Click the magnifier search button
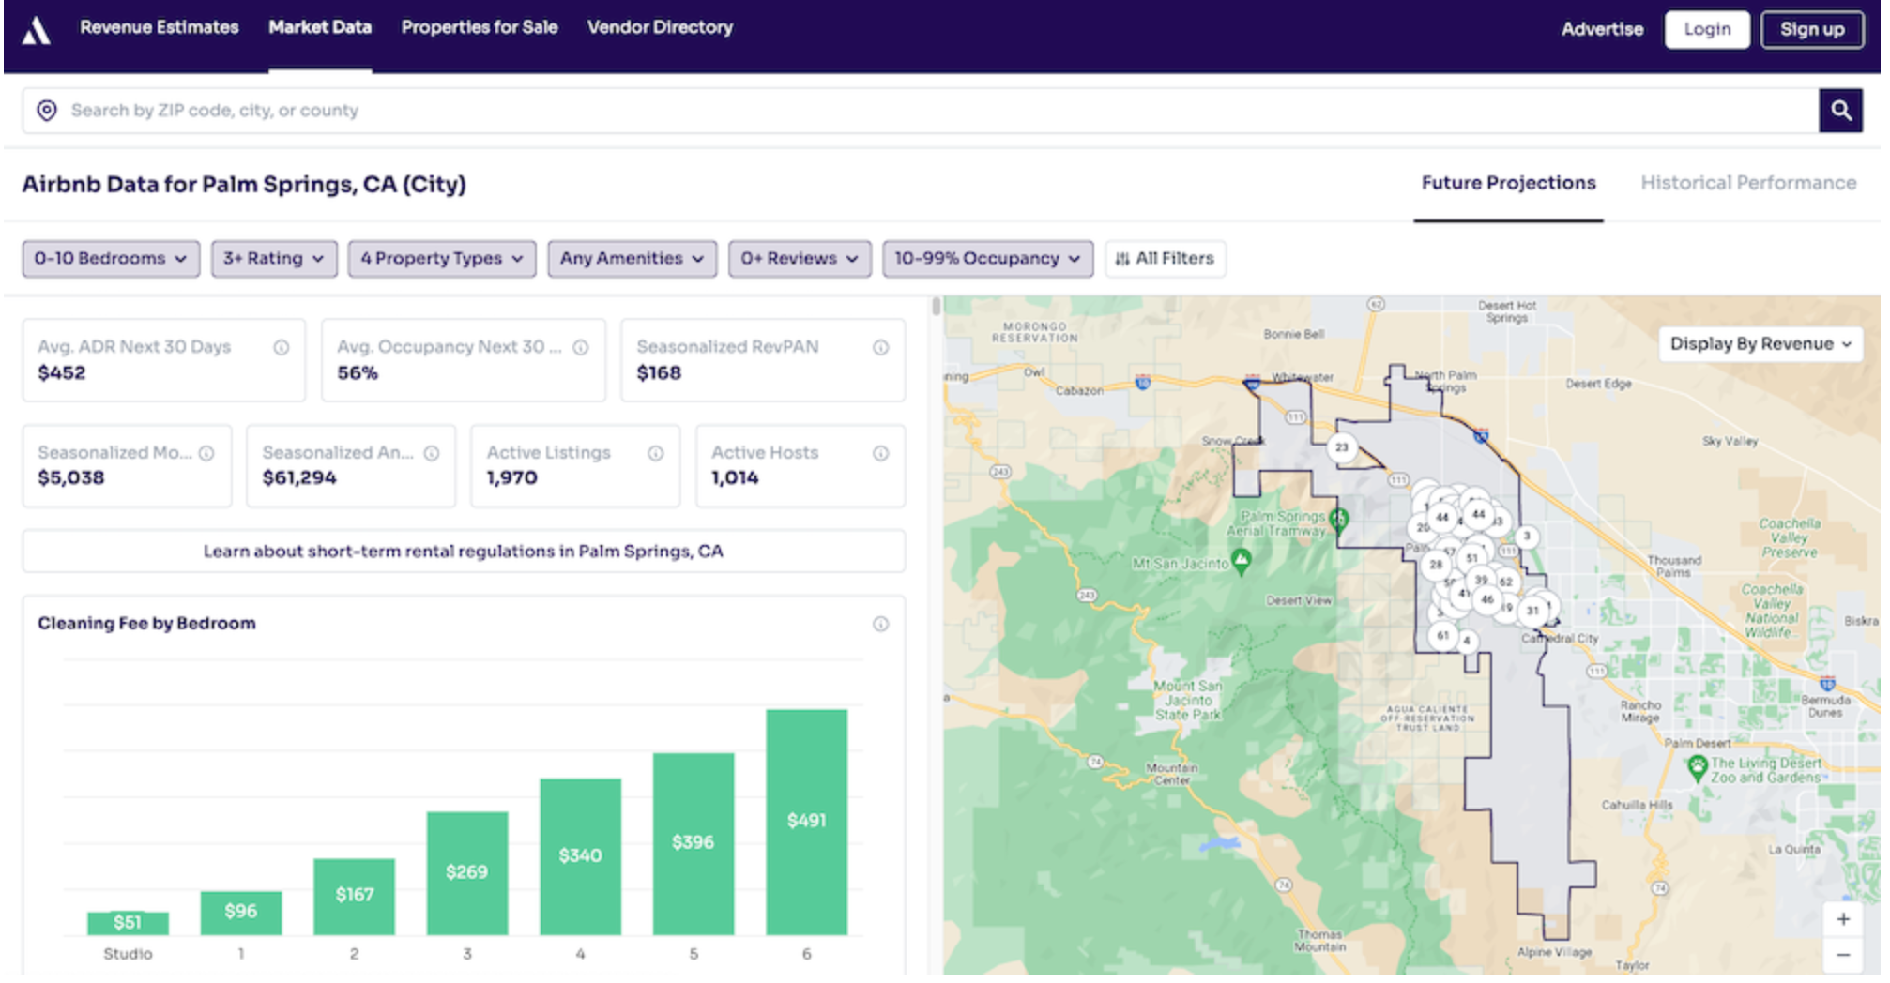The width and height of the screenshot is (1890, 983). pos(1840,111)
